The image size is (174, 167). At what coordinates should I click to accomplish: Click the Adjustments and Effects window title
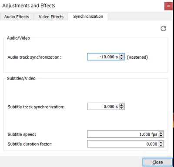[29, 6]
